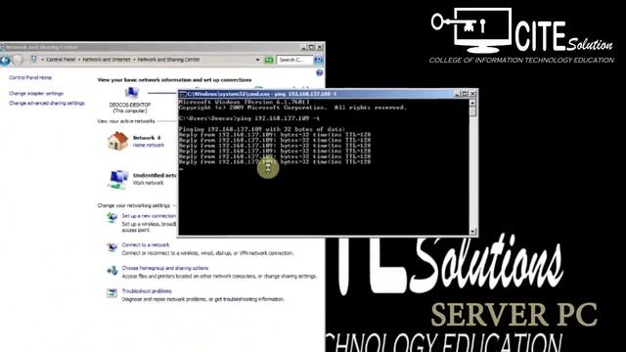This screenshot has height=352, width=626.
Task: Click the Network 4 name text
Action: 147,138
